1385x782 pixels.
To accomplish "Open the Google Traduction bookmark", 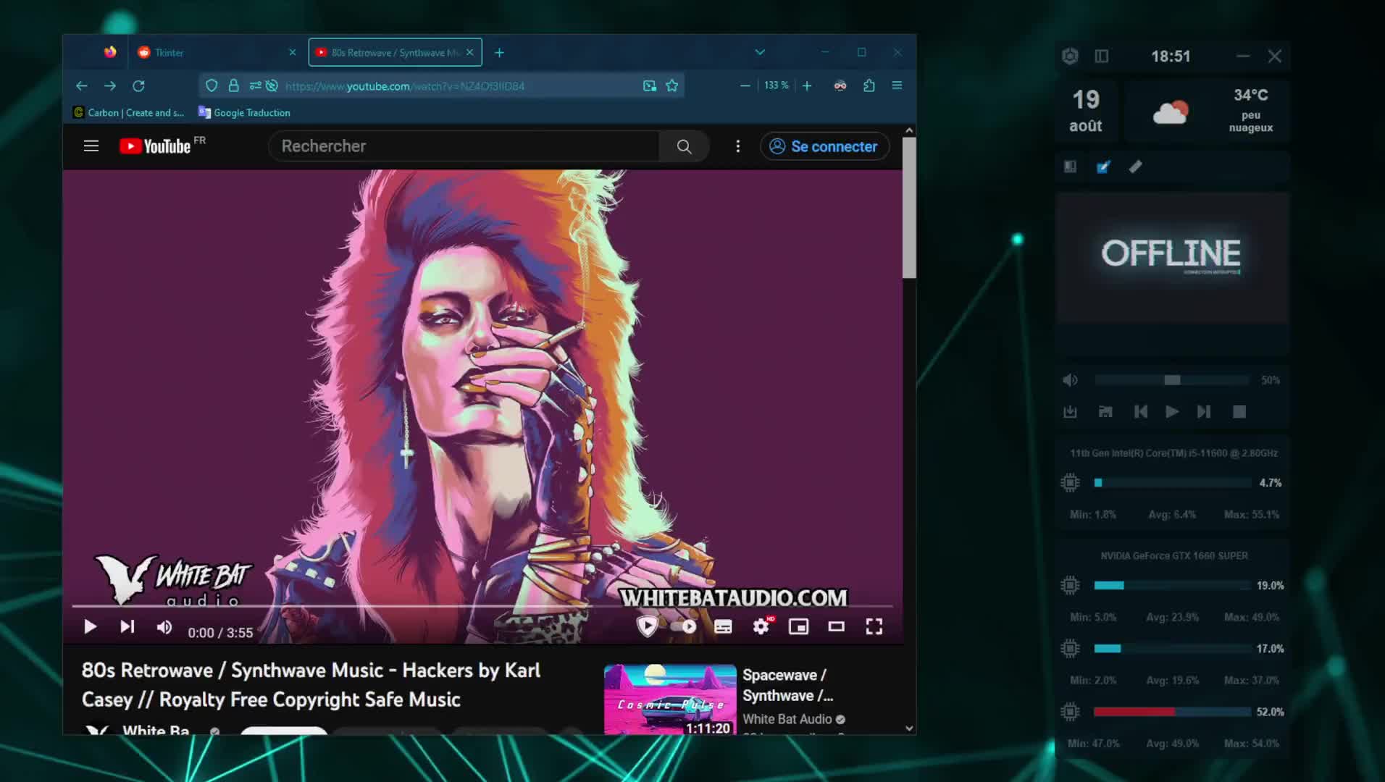I will tap(244, 112).
